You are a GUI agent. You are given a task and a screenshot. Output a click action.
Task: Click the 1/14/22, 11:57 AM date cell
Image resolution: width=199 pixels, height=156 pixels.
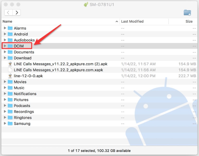pos(138,64)
